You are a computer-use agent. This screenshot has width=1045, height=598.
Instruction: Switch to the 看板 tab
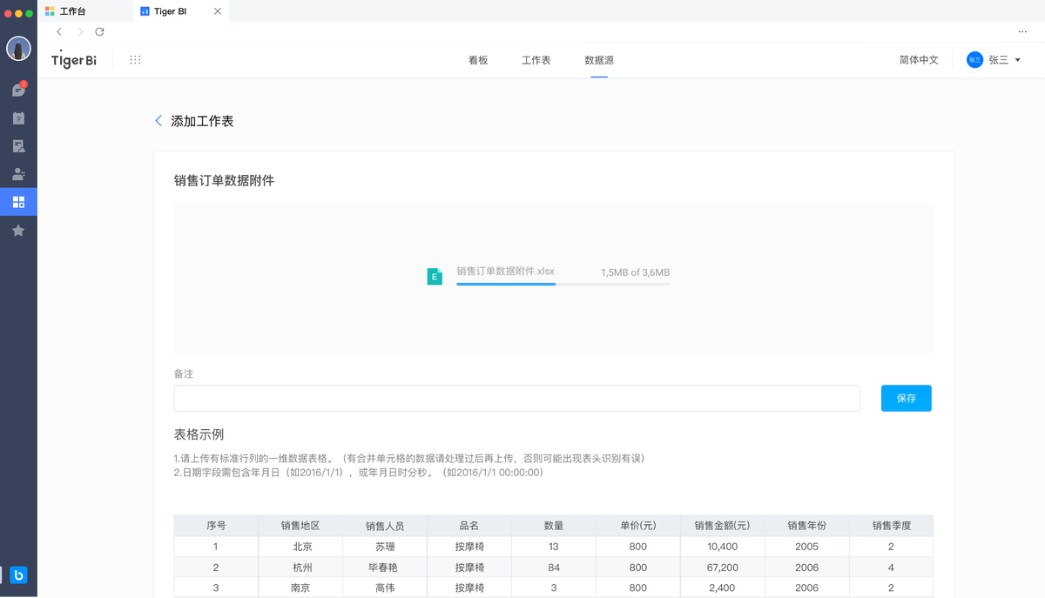click(477, 60)
